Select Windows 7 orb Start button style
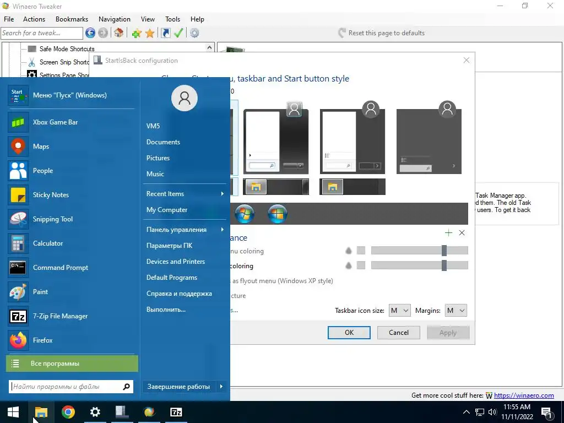This screenshot has width=564, height=423. coord(245,214)
